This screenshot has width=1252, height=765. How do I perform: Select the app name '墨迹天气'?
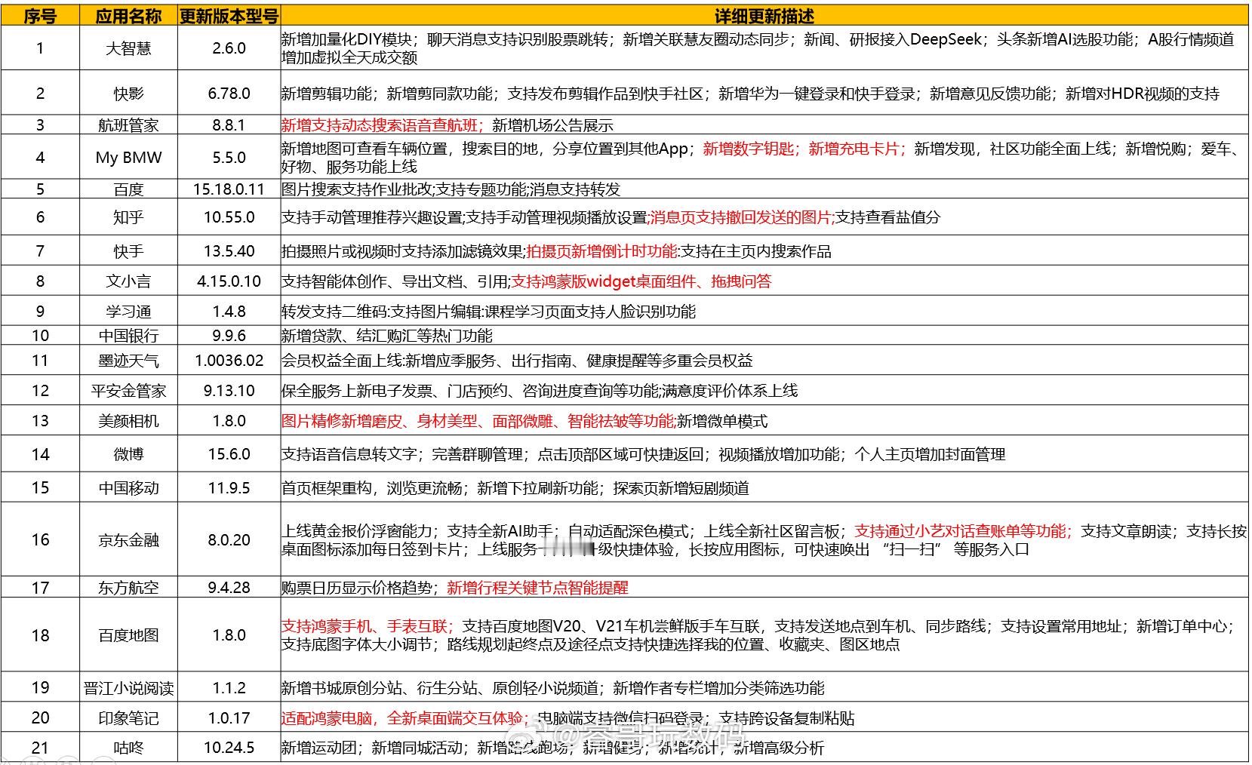(x=128, y=361)
